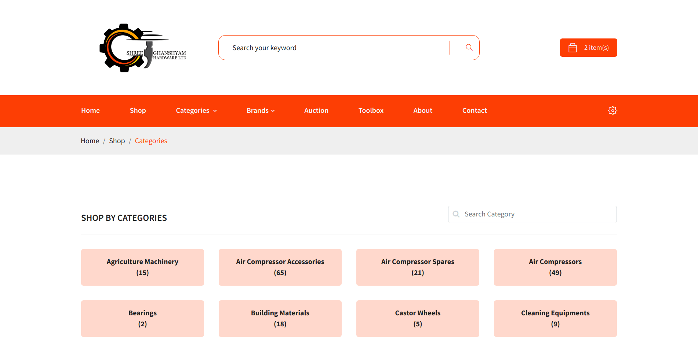The width and height of the screenshot is (698, 345).
Task: Select the Bearings category tile
Action: pyautogui.click(x=142, y=318)
